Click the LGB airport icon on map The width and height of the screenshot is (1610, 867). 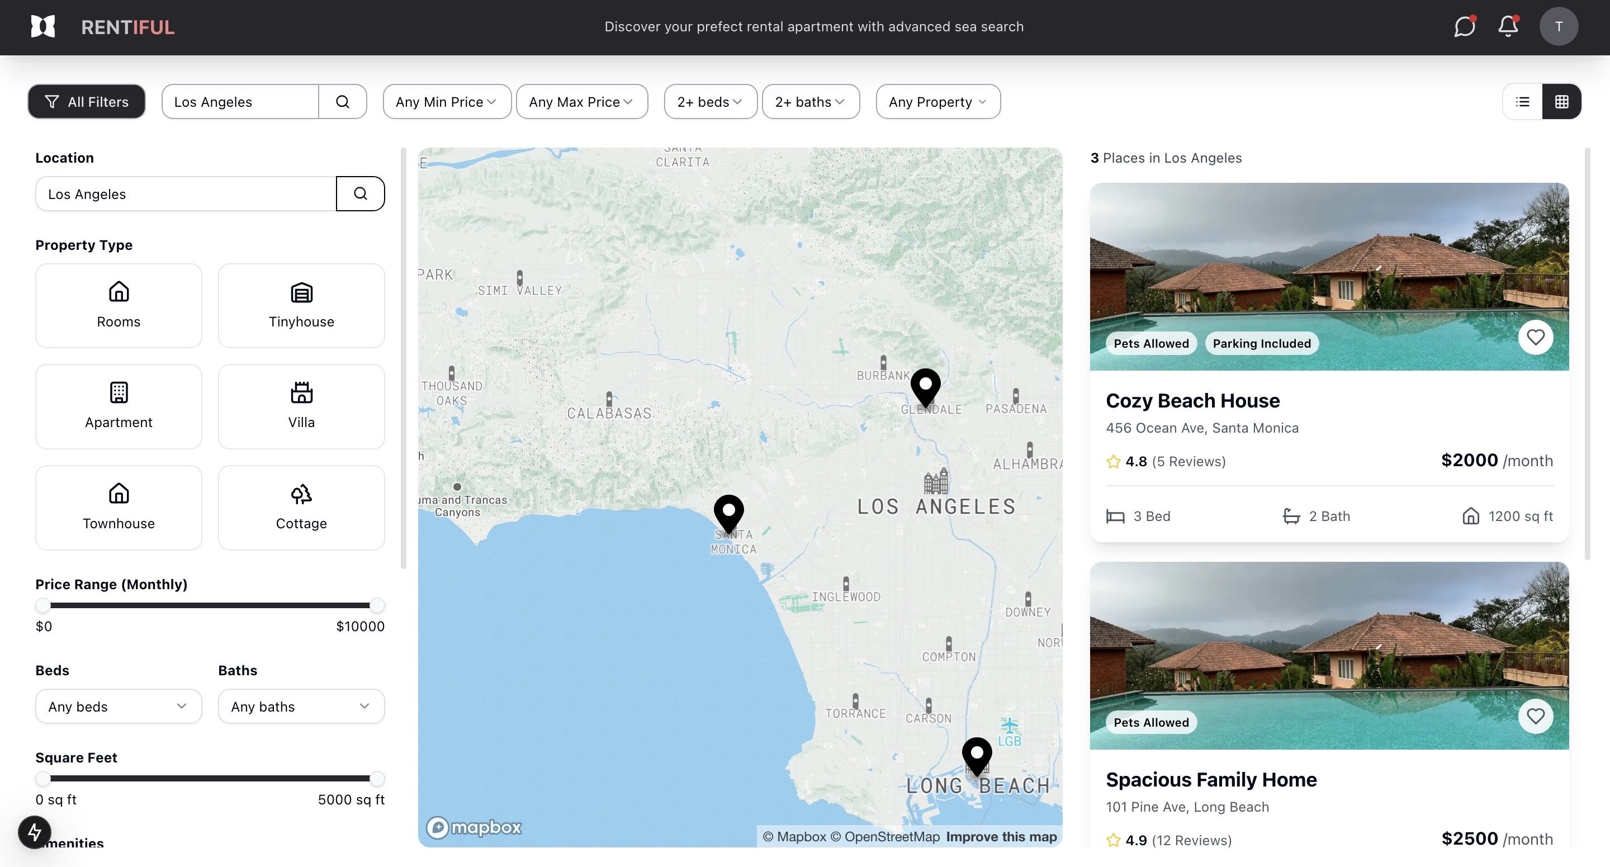point(1010,726)
